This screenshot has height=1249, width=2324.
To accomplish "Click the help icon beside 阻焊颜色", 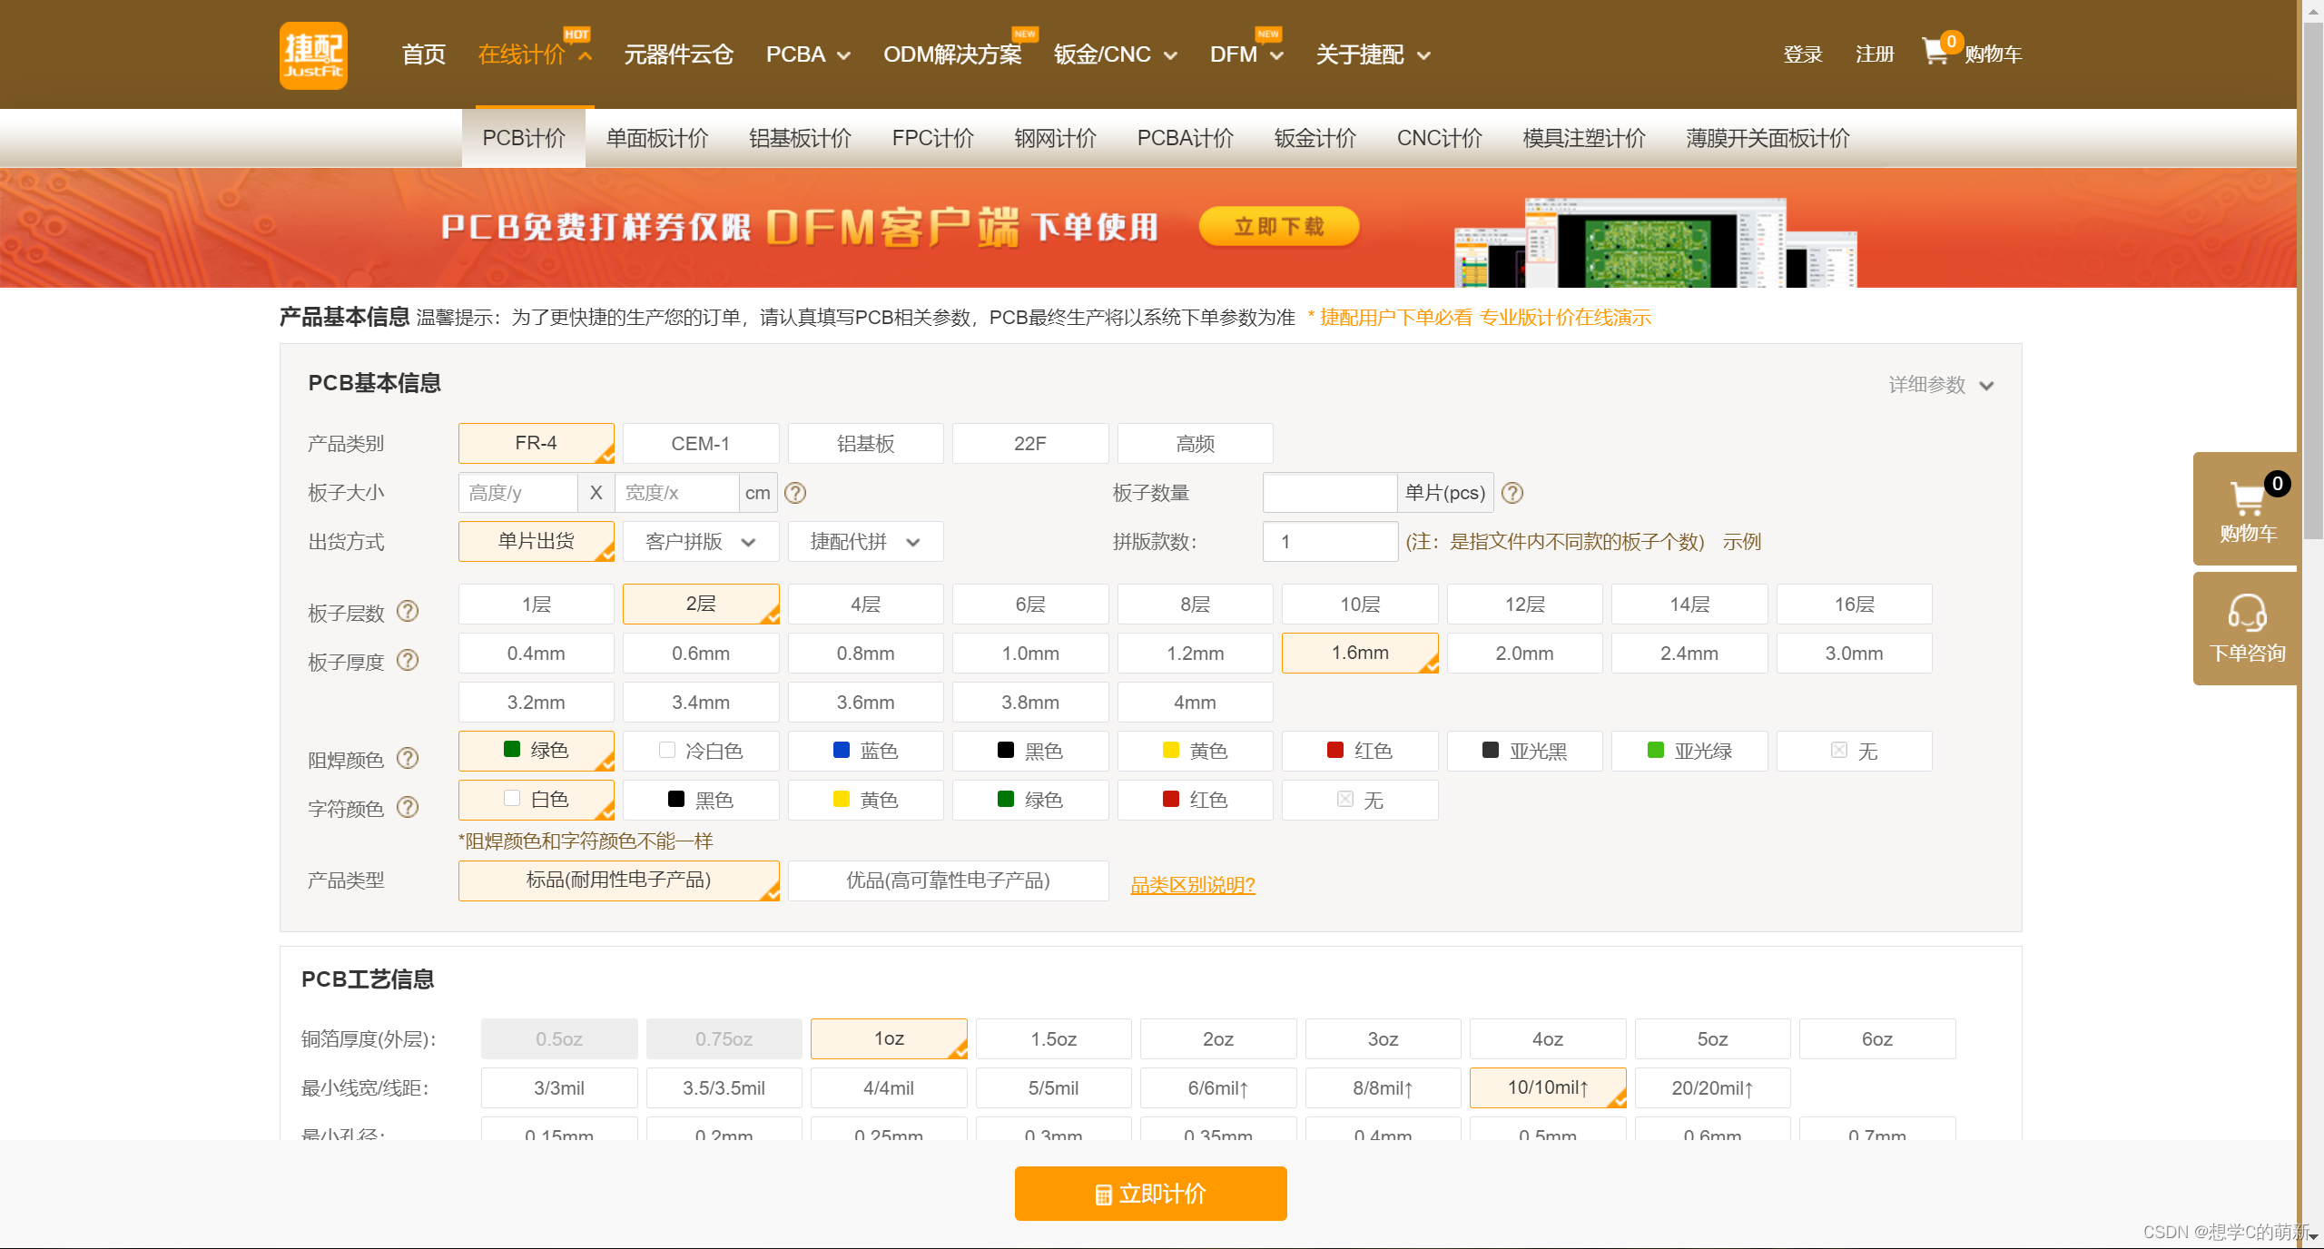I will pyautogui.click(x=409, y=760).
